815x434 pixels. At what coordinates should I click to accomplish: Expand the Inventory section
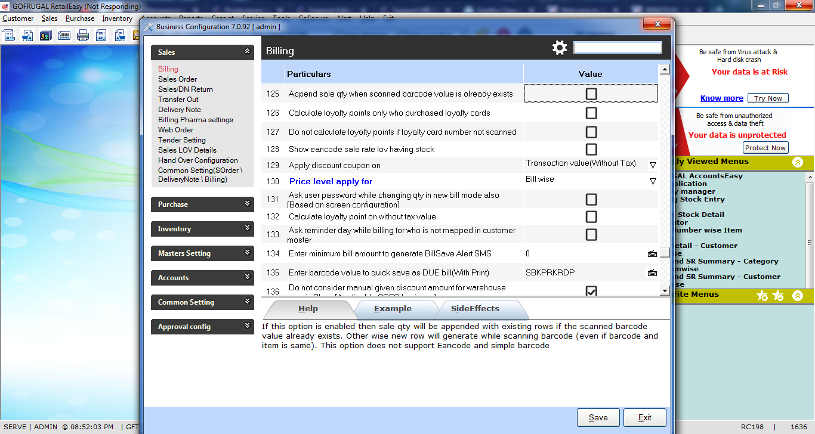[x=248, y=228]
